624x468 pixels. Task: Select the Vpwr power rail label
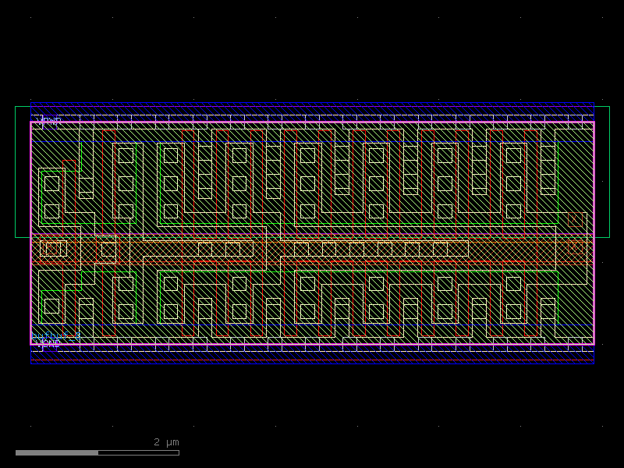(x=48, y=121)
